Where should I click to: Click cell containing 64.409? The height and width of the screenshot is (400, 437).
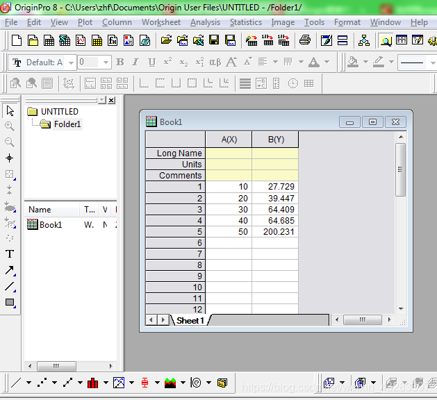(x=275, y=209)
